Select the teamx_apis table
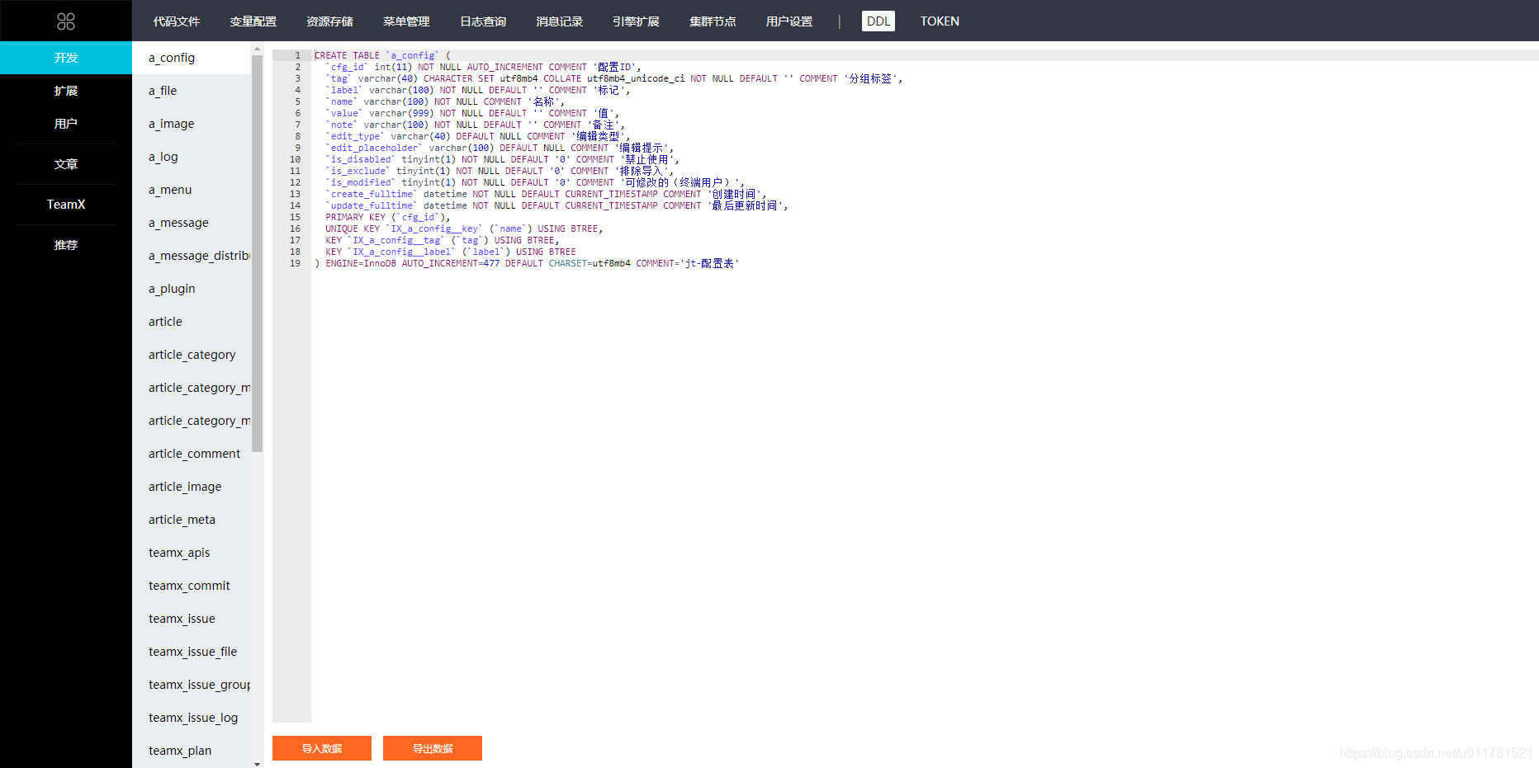This screenshot has height=768, width=1539. point(192,553)
